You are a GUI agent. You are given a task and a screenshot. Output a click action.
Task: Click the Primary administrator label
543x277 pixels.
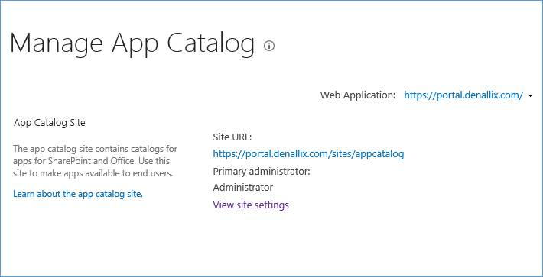click(262, 171)
